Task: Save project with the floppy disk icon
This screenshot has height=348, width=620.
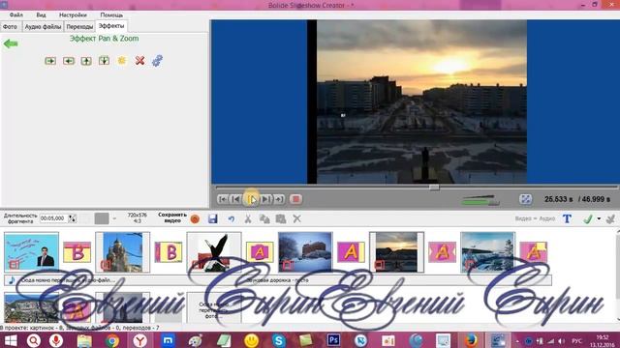Action: 213,218
